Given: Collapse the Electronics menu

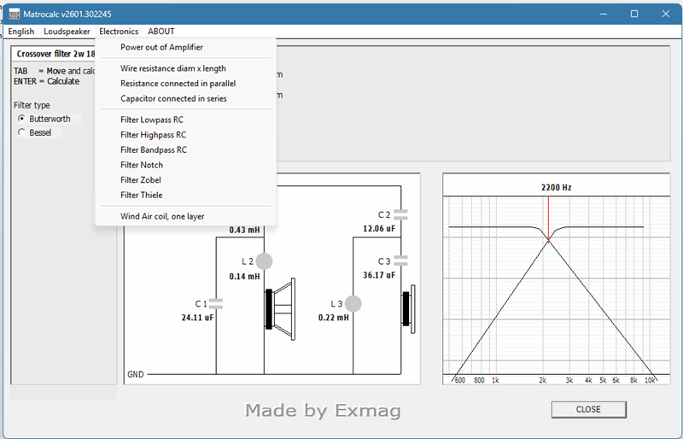Looking at the screenshot, I should click(118, 32).
